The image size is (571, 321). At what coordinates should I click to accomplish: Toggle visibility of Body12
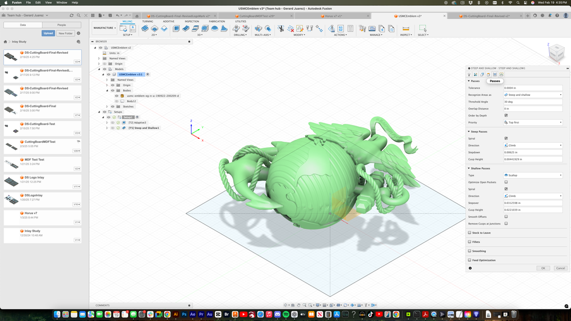tap(117, 101)
